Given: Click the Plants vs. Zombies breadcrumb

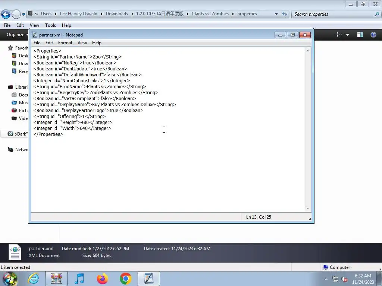Looking at the screenshot, I should click(x=210, y=14).
